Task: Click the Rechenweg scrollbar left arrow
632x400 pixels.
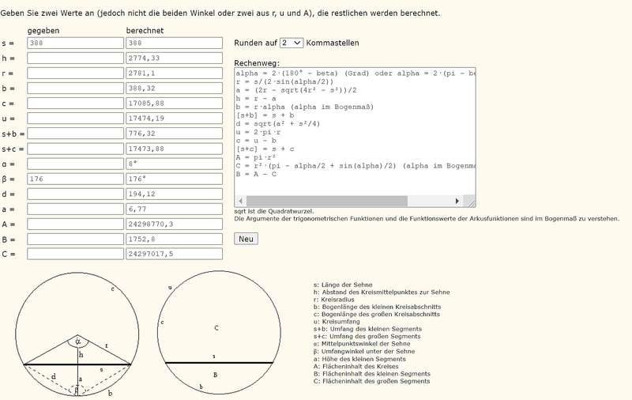Action: (241, 201)
